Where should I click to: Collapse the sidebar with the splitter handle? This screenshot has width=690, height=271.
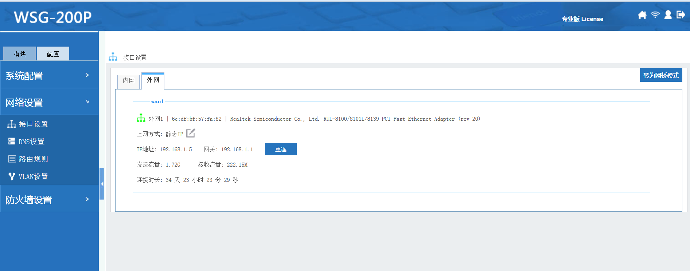[x=102, y=184]
